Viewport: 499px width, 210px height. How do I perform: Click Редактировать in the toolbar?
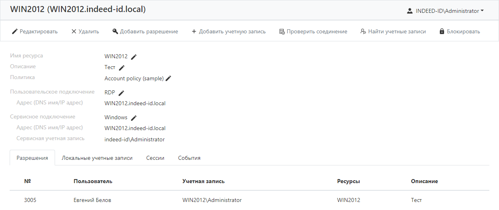tap(35, 31)
